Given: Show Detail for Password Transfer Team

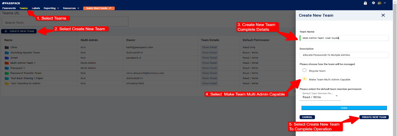Looking at the screenshot, I should pyautogui.click(x=209, y=73).
